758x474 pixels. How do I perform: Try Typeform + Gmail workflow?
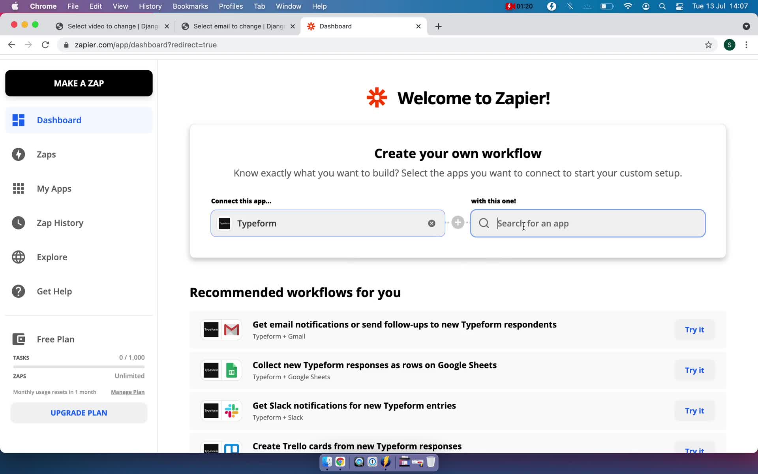coord(695,329)
